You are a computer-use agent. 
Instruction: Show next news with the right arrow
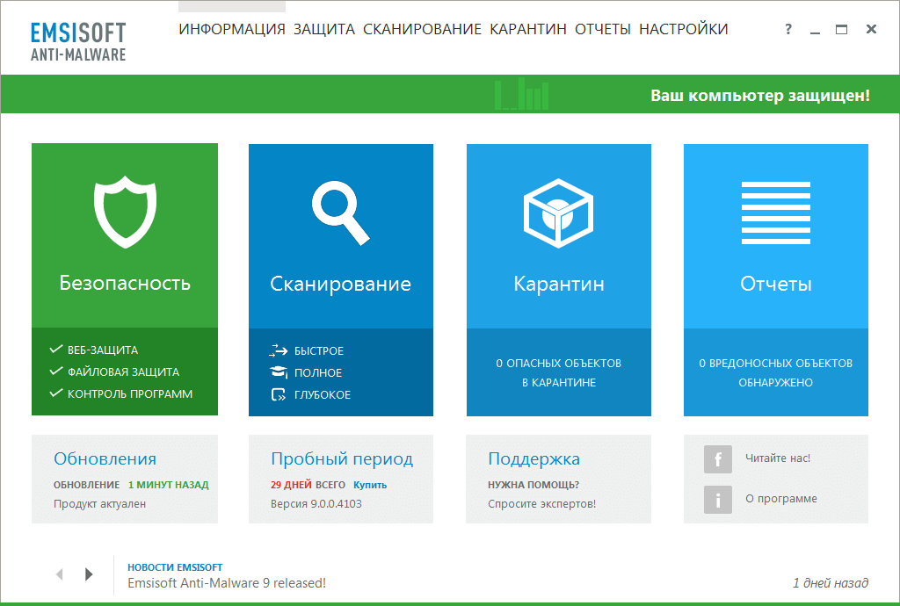coord(88,574)
